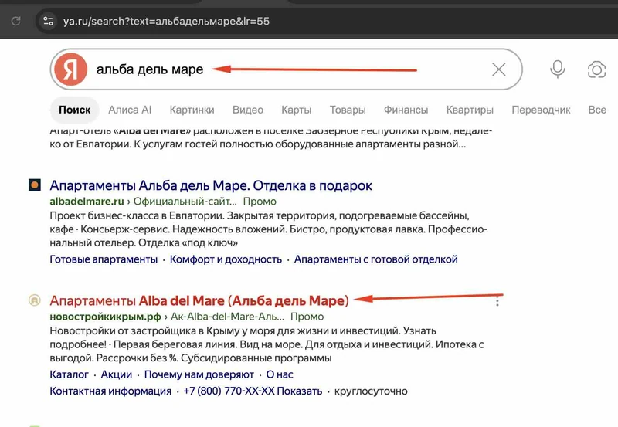The image size is (618, 427).
Task: Open the Акции sitelink
Action: pos(117,374)
